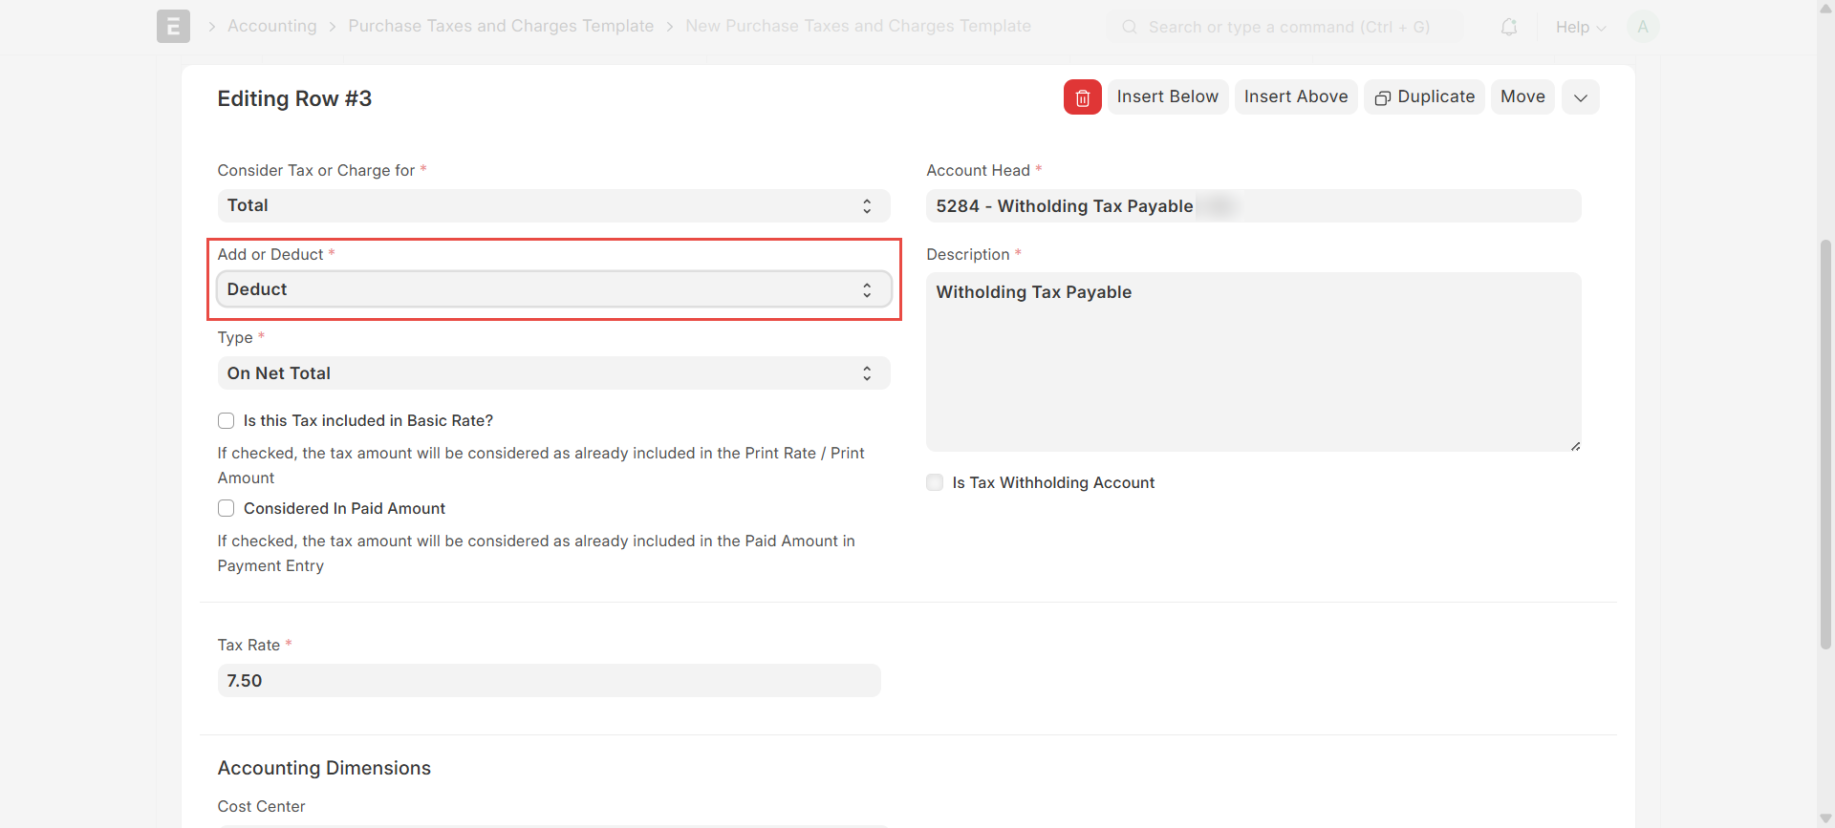
Task: Check the Considered In Paid Amount box
Action: pos(227,509)
